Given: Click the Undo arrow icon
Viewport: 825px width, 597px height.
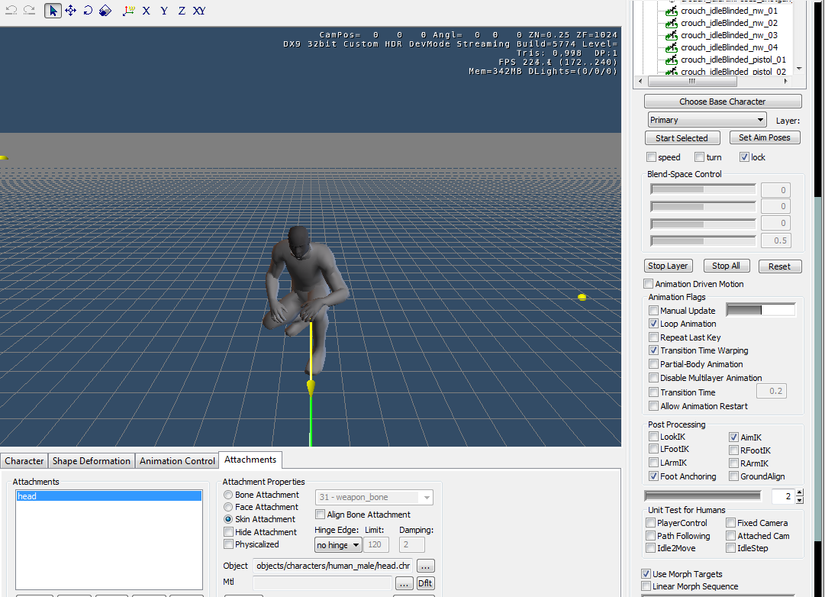Looking at the screenshot, I should point(11,10).
